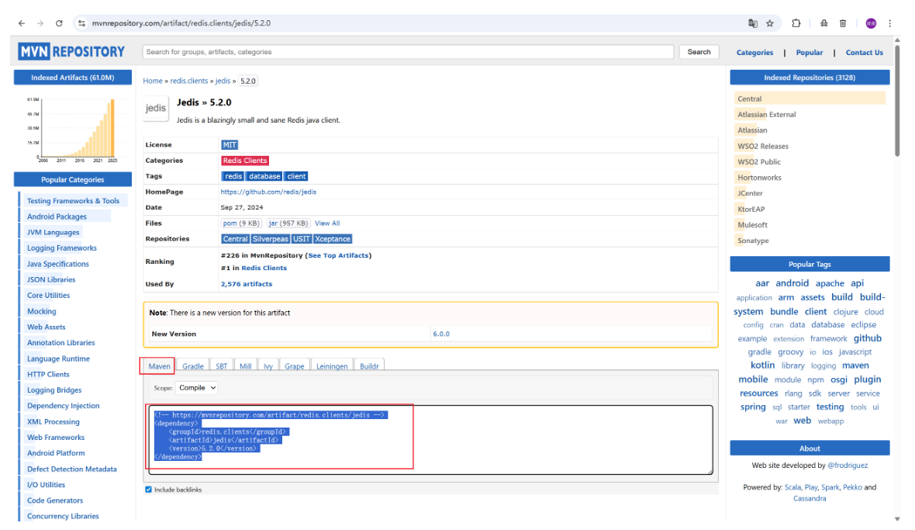Open Contact Us link
The image size is (915, 530).
tap(865, 53)
